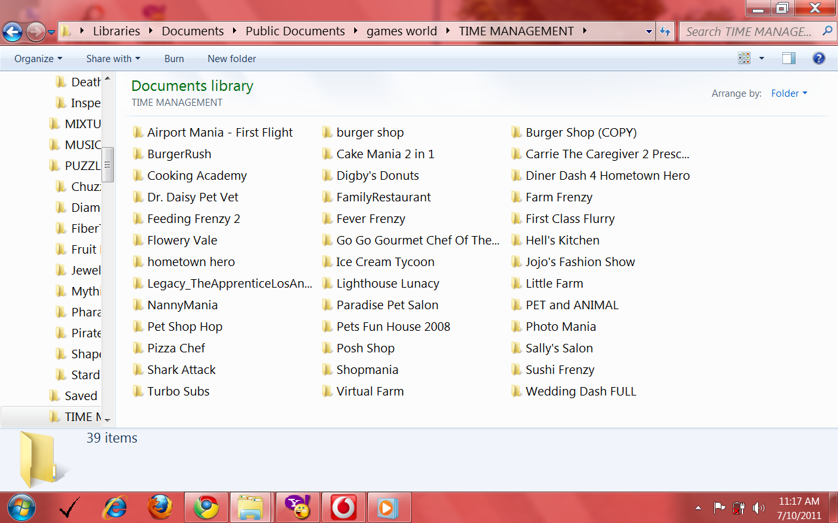Screen dimensions: 838x523
Task: Expand the arrow after Documents in breadcrumb
Action: coord(235,31)
